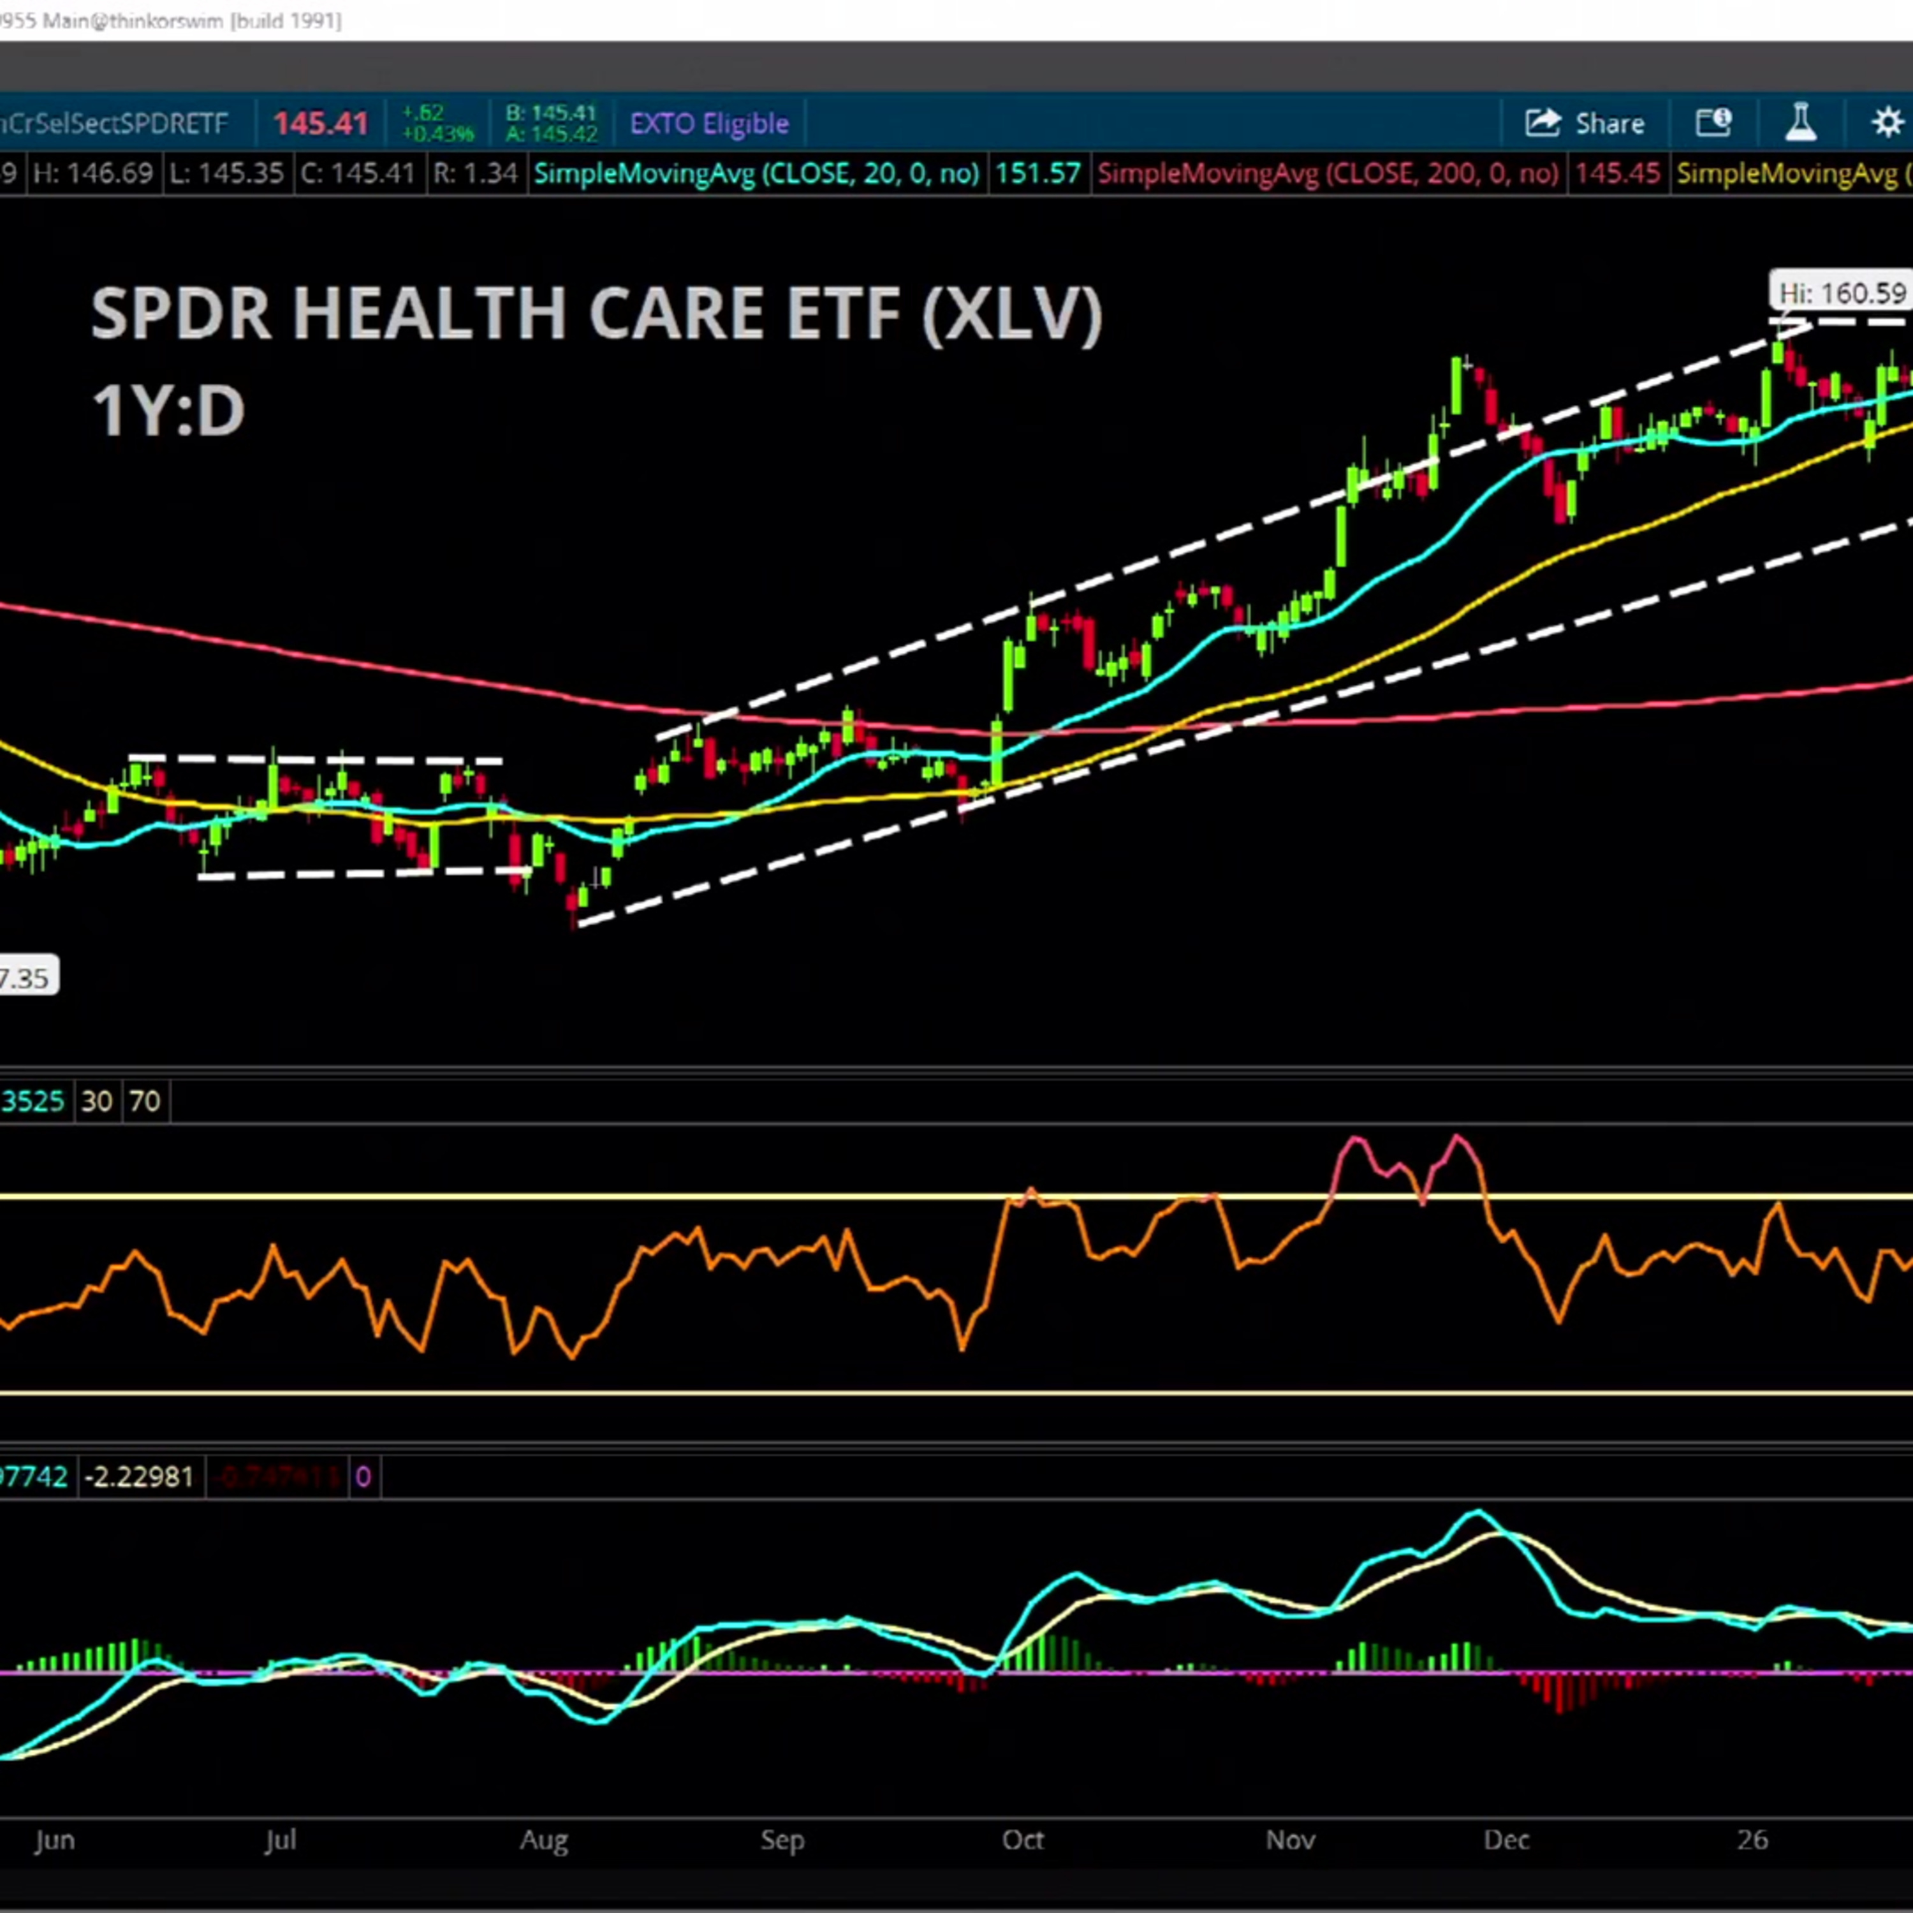Screen dimensions: 1913x1913
Task: Click the RSI overbought 70 level label
Action: click(145, 1101)
